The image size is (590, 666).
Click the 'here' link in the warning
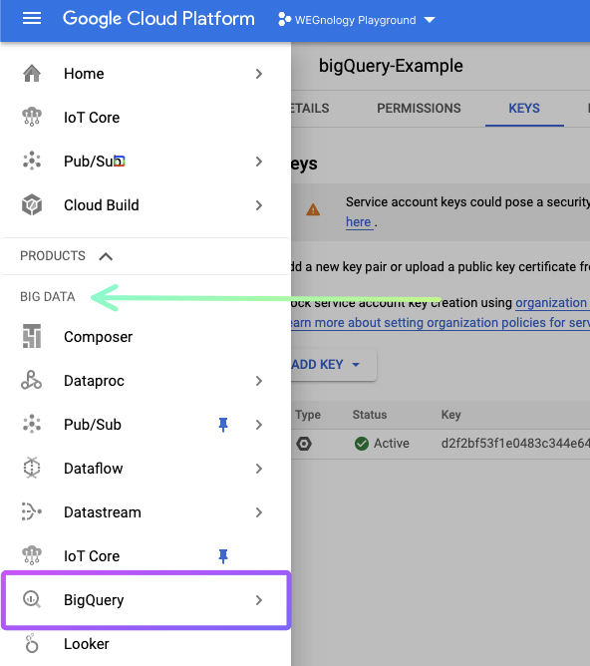coord(358,221)
